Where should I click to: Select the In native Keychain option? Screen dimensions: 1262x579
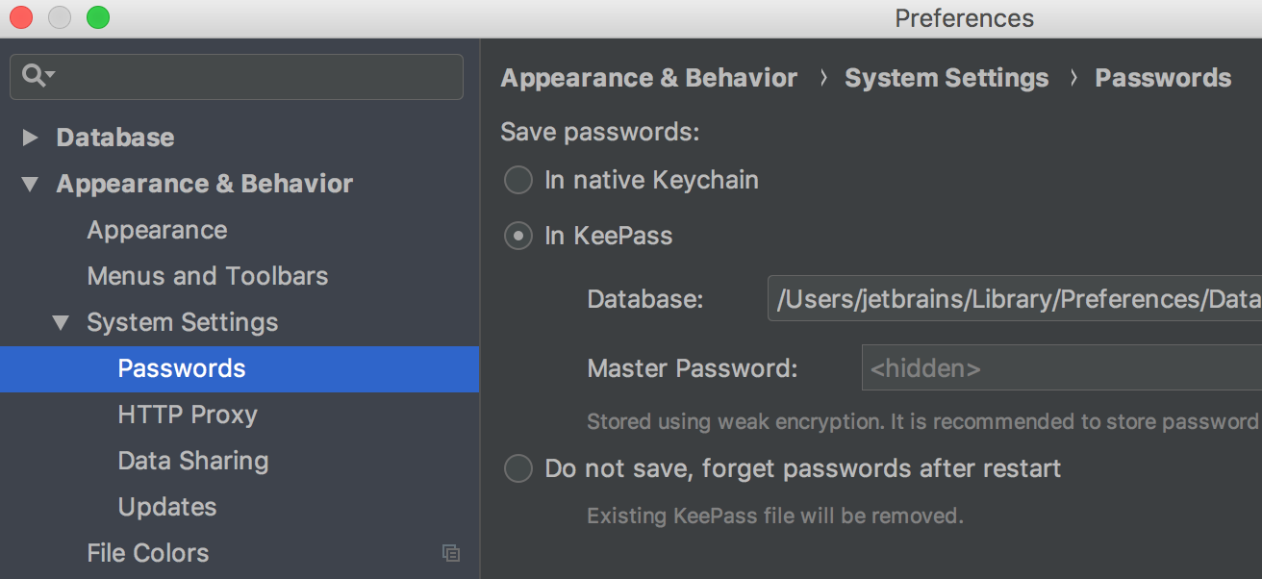(x=518, y=180)
